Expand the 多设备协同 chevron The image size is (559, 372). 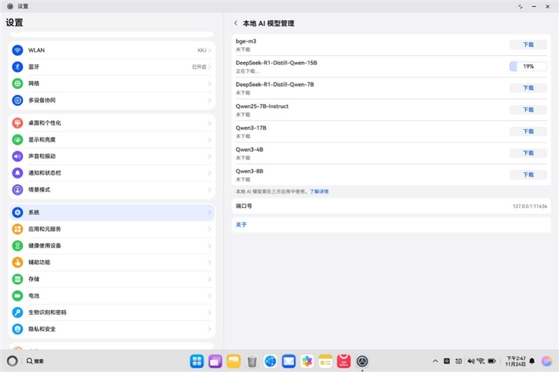[210, 101]
